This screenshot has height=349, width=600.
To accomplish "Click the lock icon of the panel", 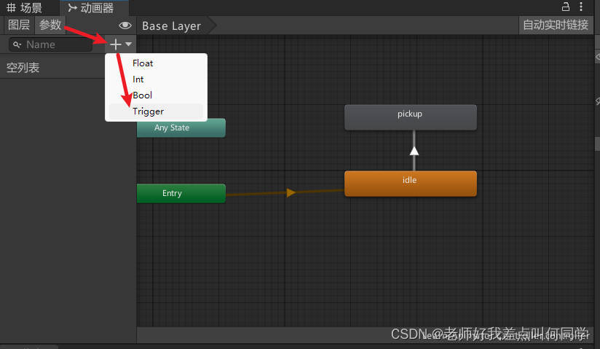I will (x=566, y=7).
